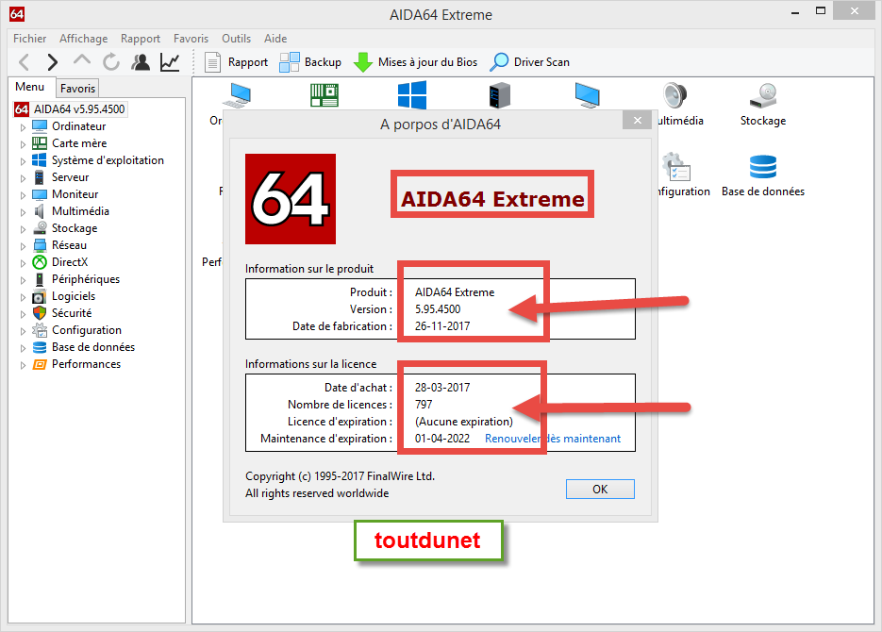Click the Date de fabrication value 26-11-2017
This screenshot has width=882, height=632.
coord(442,326)
